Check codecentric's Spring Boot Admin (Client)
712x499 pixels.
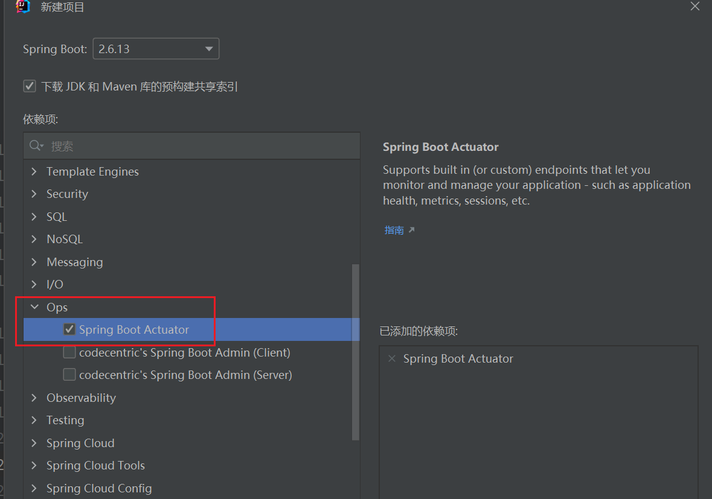click(x=69, y=352)
